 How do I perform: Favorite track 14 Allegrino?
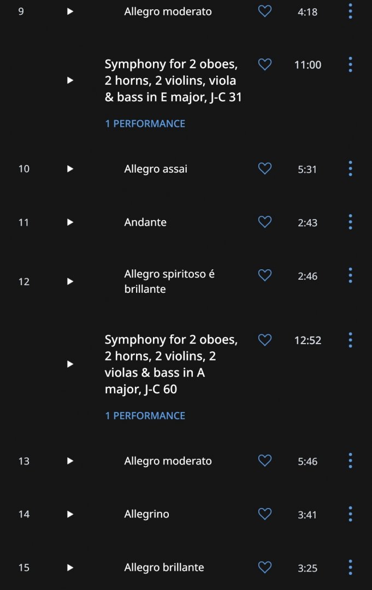point(264,514)
